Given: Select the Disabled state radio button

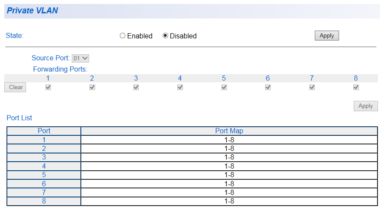Looking at the screenshot, I should (x=165, y=36).
